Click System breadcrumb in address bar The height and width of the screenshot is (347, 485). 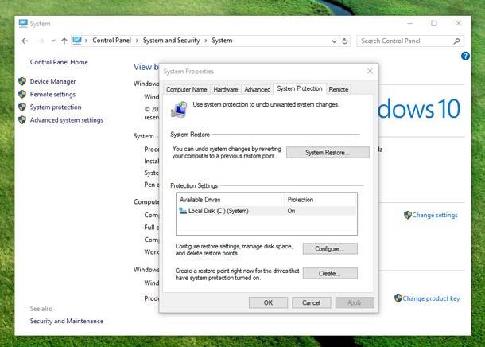(222, 41)
